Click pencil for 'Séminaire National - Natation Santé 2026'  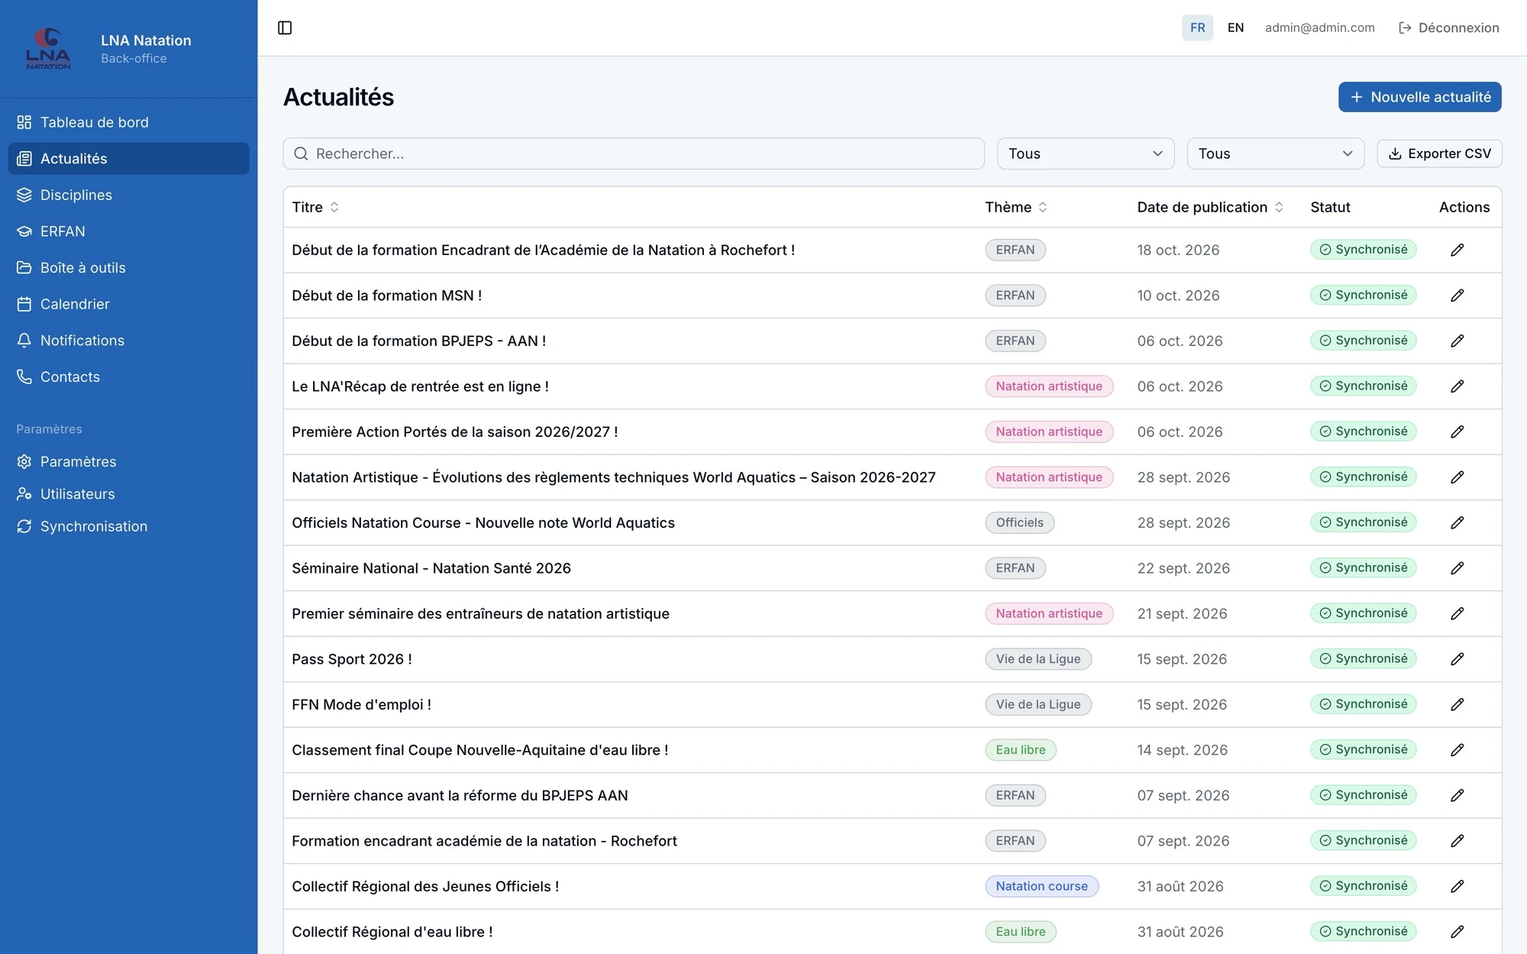(1457, 568)
